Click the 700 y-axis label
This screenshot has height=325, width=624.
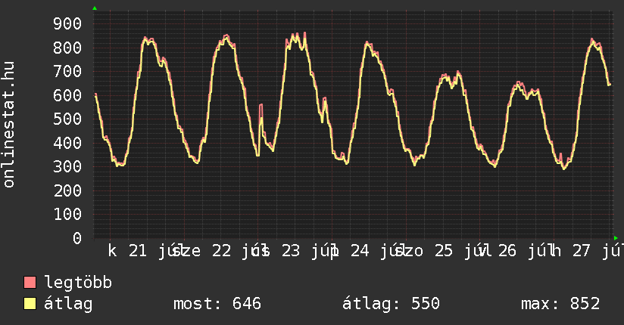click(x=67, y=71)
